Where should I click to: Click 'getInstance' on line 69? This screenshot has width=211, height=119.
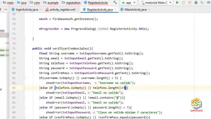83,19
